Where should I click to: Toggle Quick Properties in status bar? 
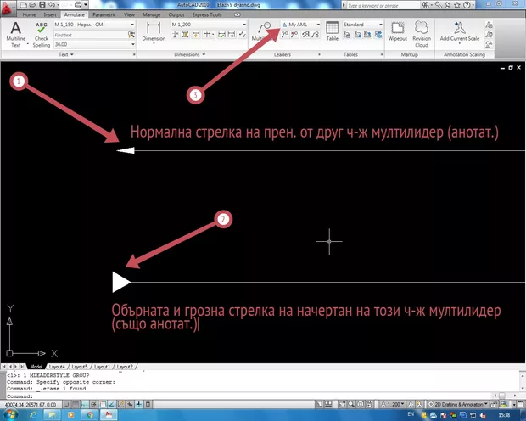[148, 404]
